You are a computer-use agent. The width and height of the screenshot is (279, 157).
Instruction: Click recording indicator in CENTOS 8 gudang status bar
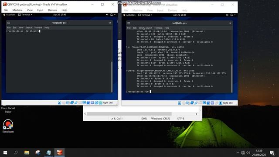(x=88, y=103)
